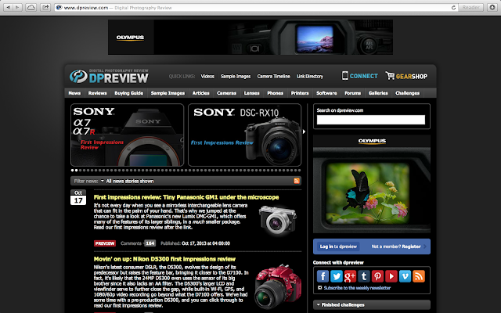
Task: Click the Olympus top banner advertisement
Action: click(x=250, y=37)
